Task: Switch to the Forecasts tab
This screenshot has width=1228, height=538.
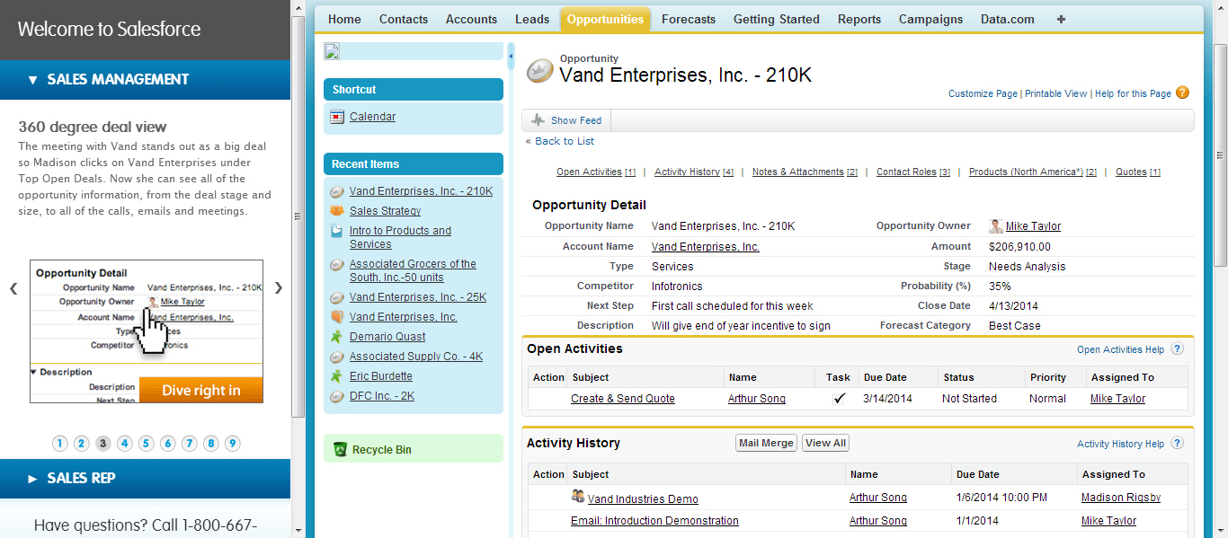Action: 688,19
